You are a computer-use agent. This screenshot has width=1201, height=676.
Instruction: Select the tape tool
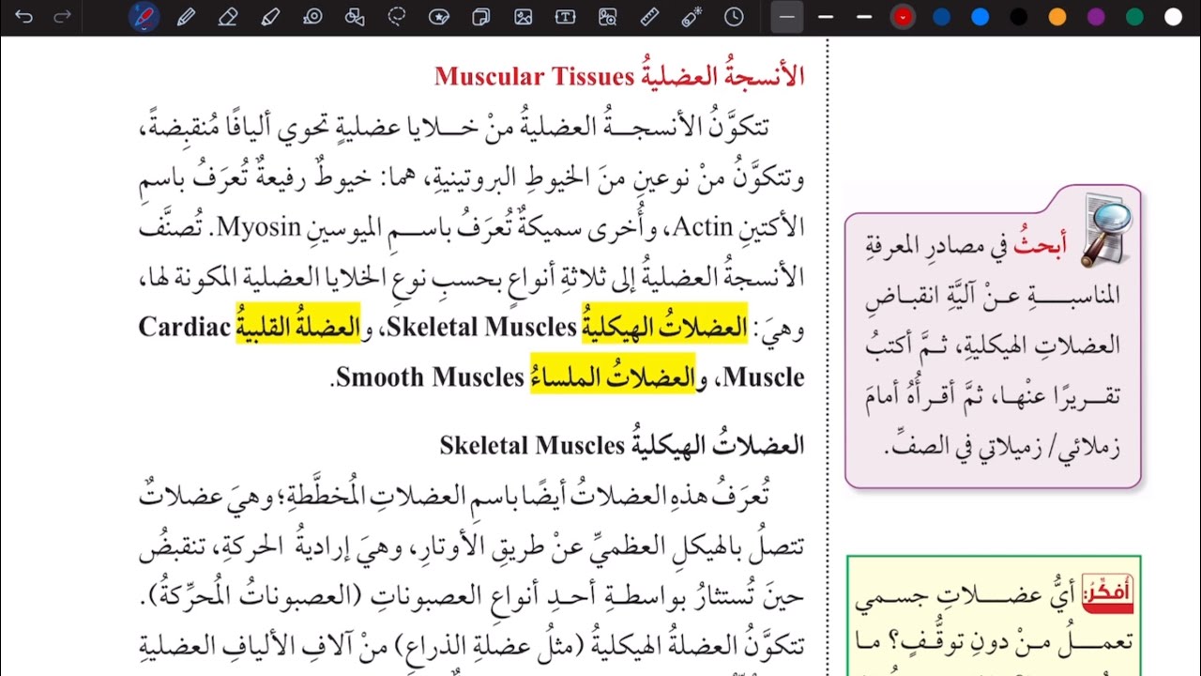tap(312, 17)
